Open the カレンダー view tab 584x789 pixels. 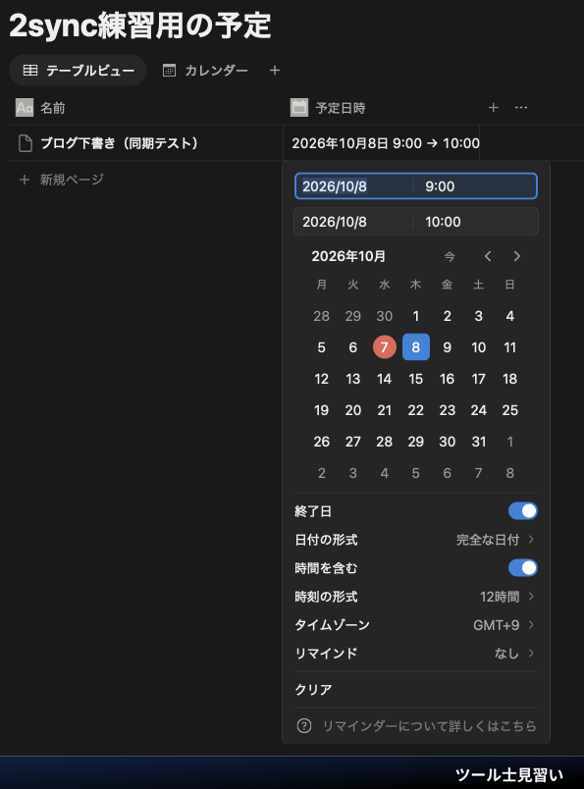click(x=205, y=71)
